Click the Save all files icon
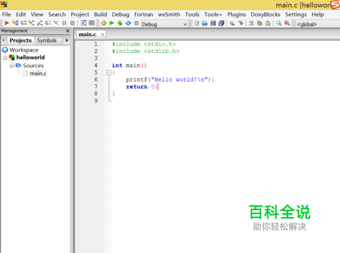Viewport: 340px width, 253px height. pos(221,23)
